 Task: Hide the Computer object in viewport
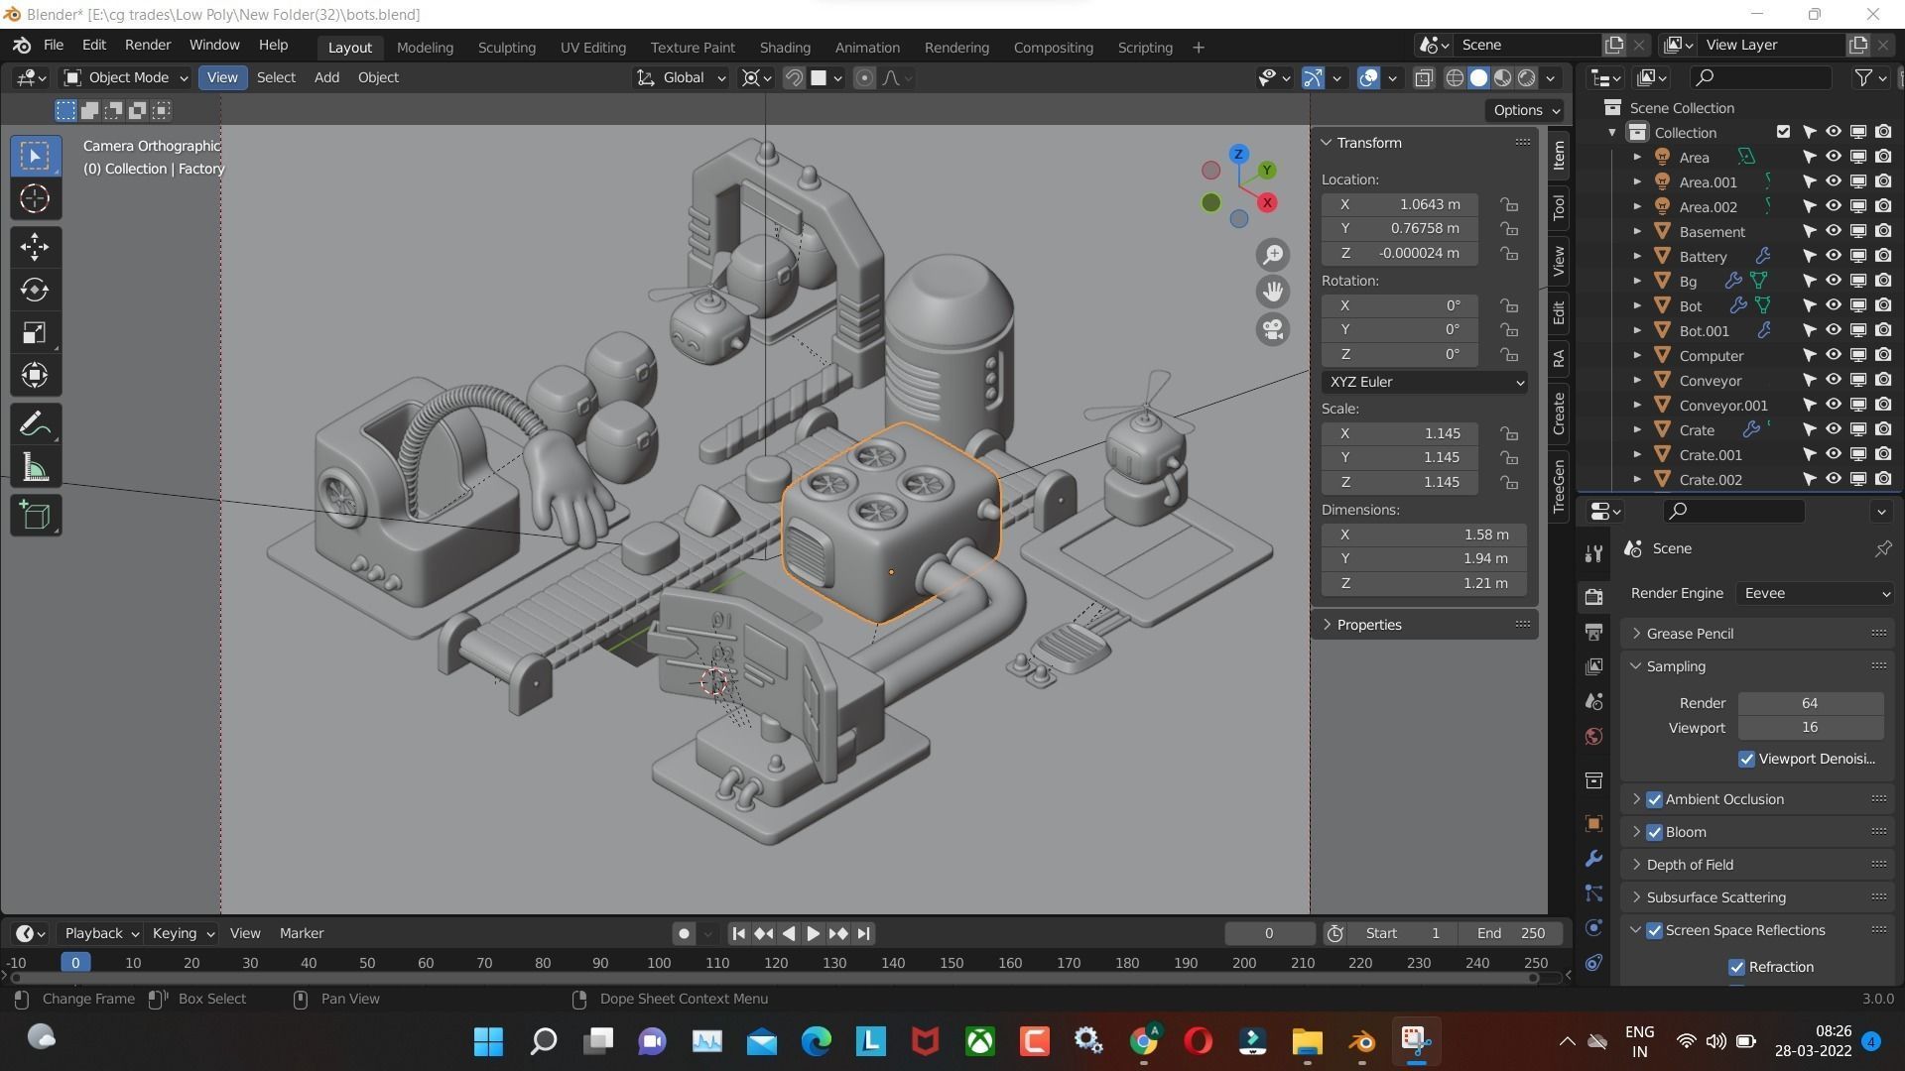1834,355
